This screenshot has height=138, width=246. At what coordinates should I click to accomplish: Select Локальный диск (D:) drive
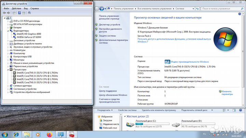point(193,124)
